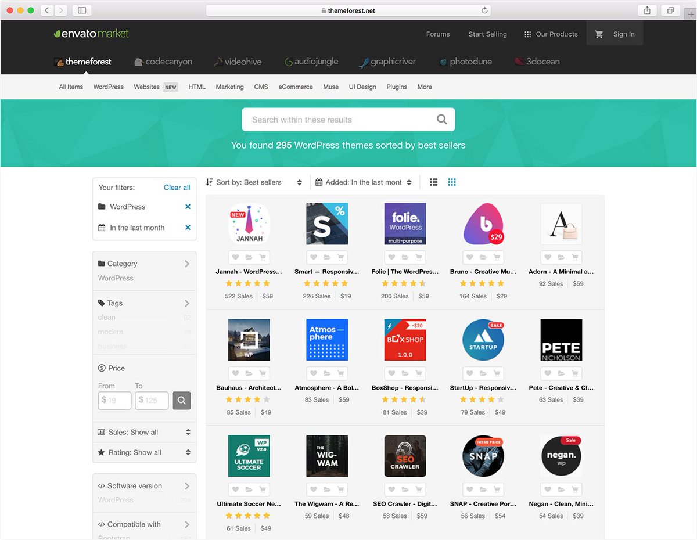The image size is (697, 540).
Task: Select the graphicriver marketplace tab
Action: (387, 62)
